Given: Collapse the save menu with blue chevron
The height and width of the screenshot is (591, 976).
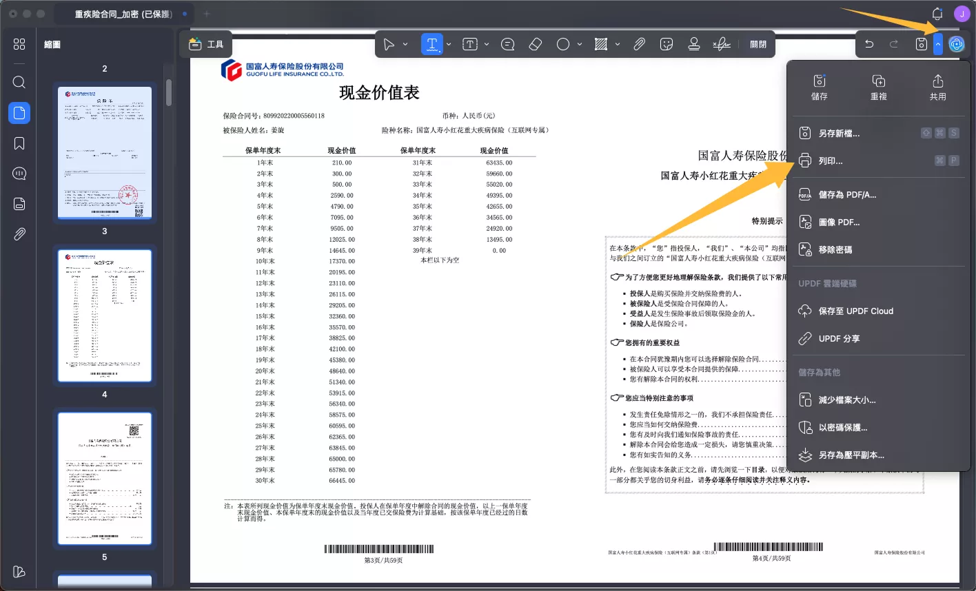Looking at the screenshot, I should click(938, 44).
